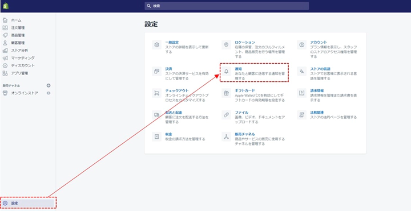Click the ストア分析 bar chart icon
This screenshot has height=211, width=411.
click(x=5, y=51)
